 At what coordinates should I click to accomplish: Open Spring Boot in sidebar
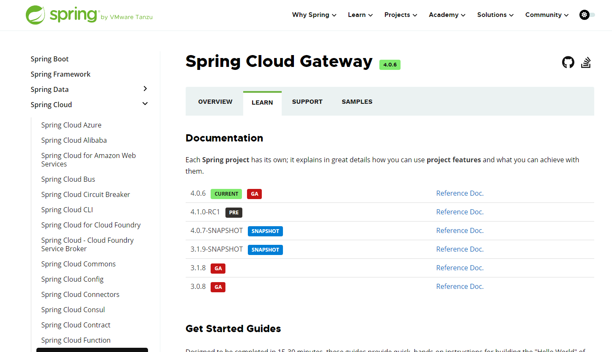coord(49,59)
